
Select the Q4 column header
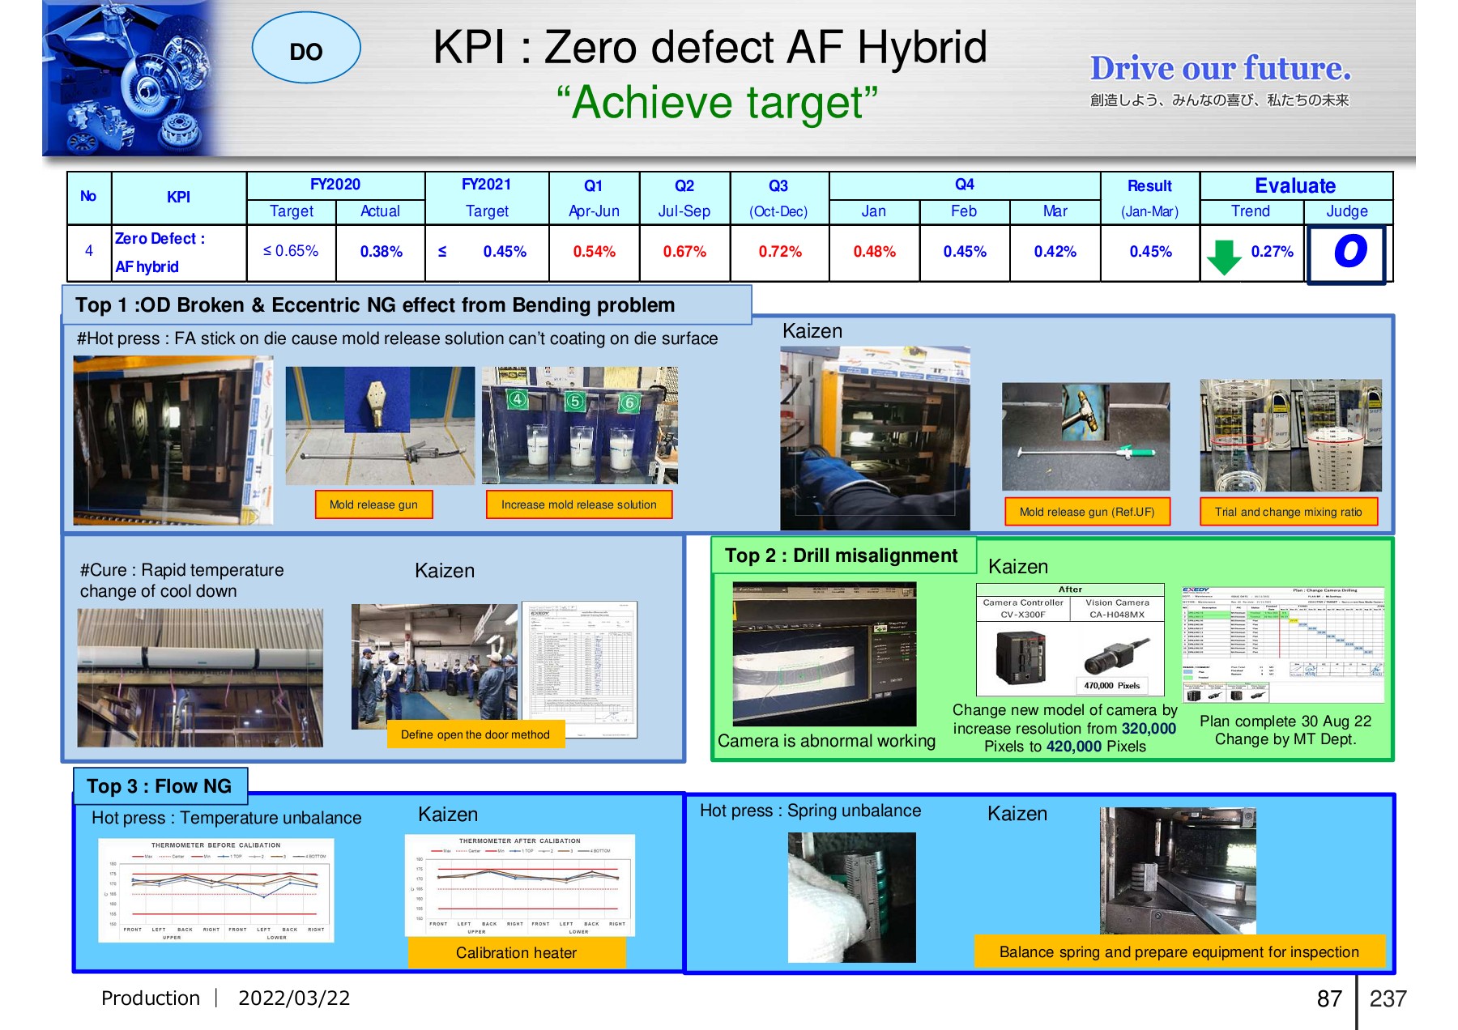pos(966,185)
